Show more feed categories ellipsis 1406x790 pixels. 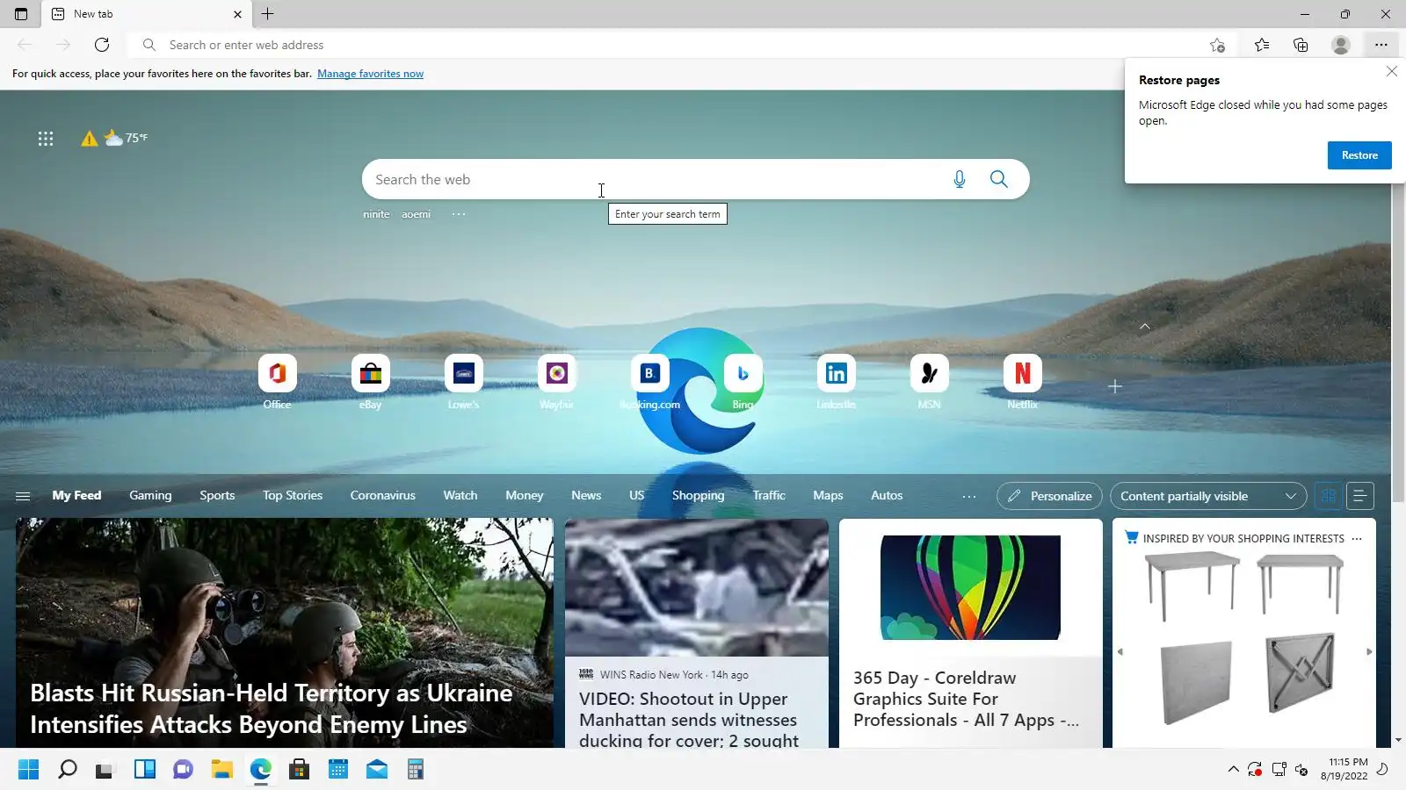tap(969, 496)
